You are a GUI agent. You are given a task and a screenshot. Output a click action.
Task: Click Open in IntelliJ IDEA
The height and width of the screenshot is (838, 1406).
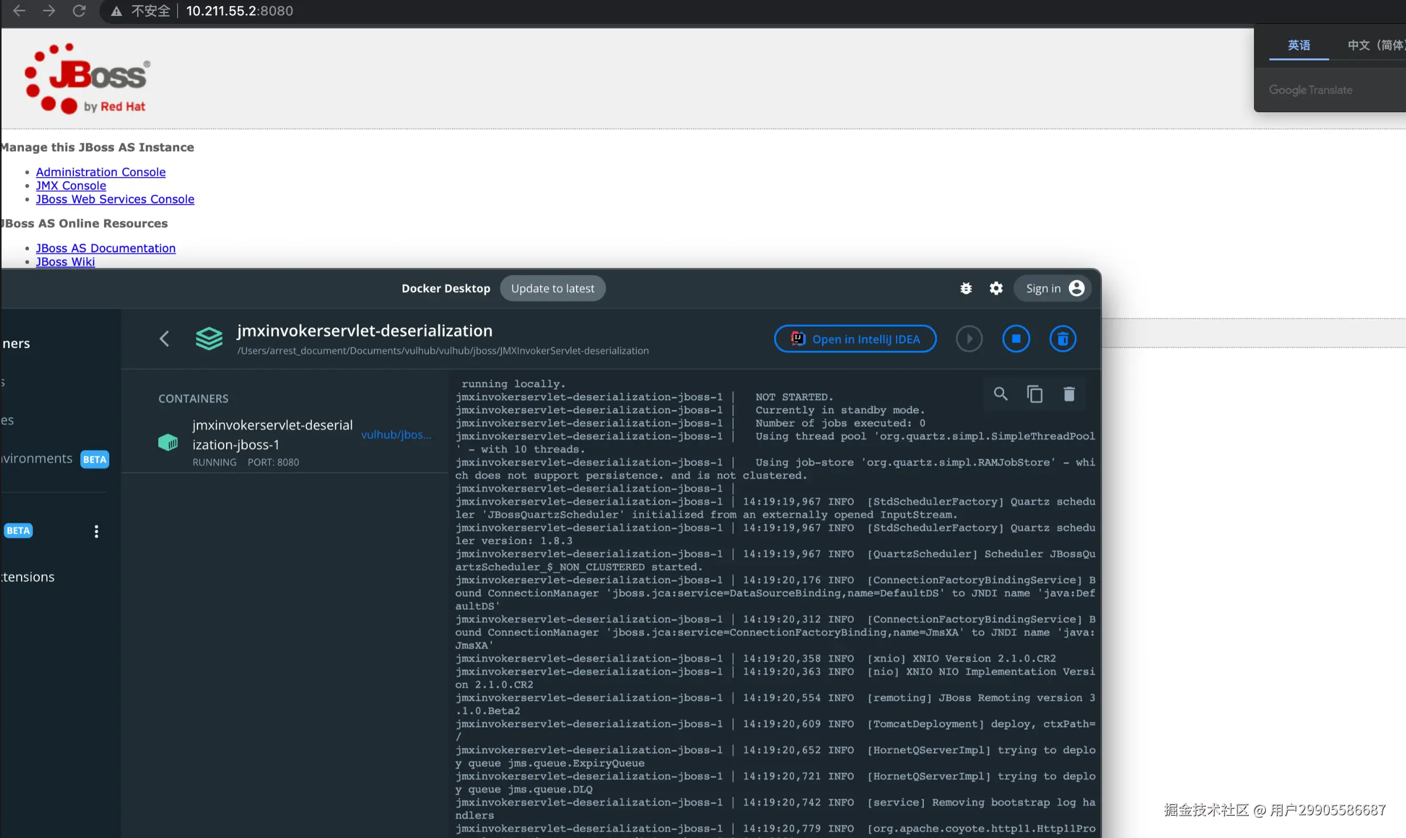[855, 339]
